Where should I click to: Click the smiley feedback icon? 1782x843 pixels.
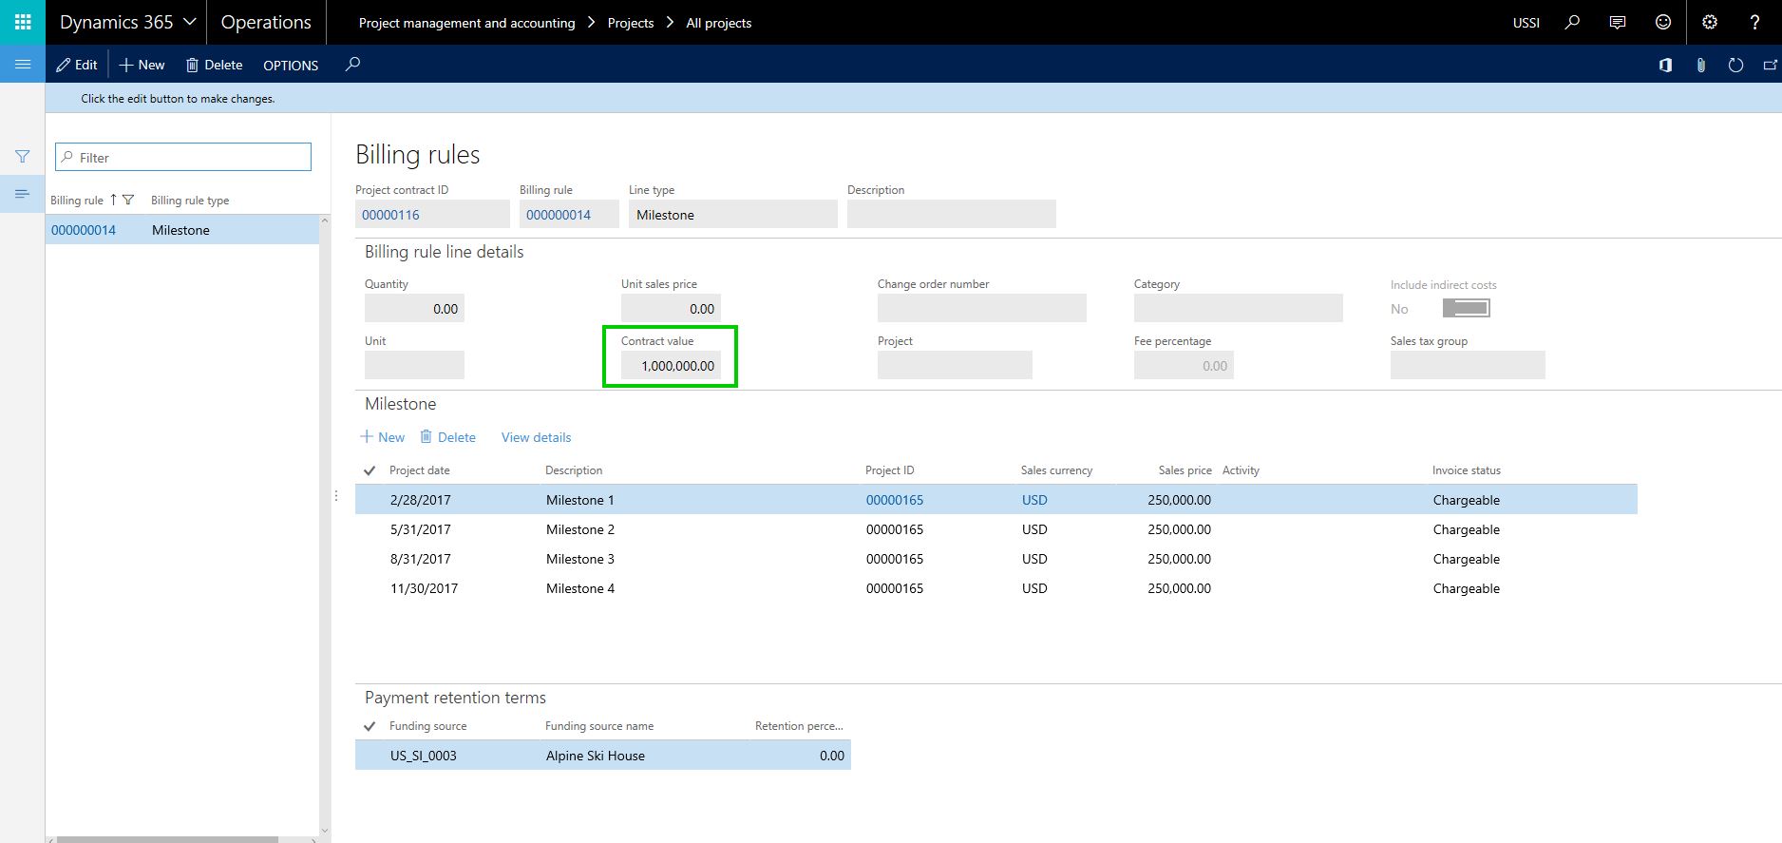point(1663,22)
